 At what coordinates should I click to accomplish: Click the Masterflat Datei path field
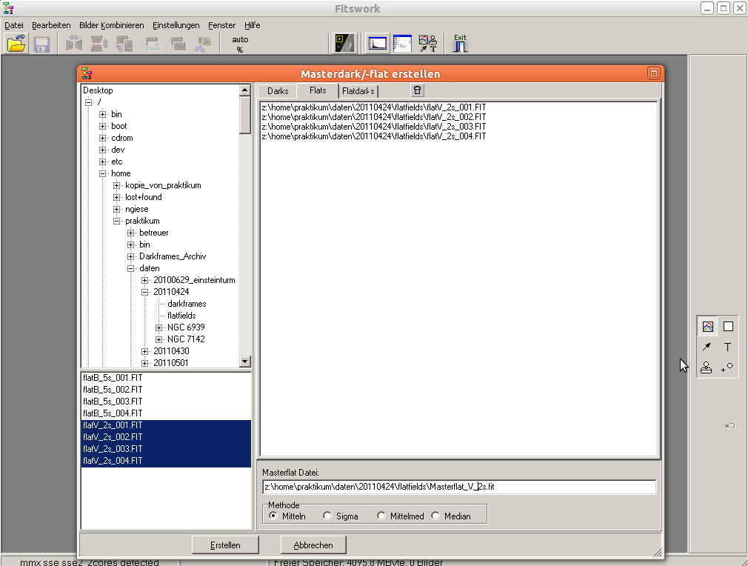coord(459,487)
